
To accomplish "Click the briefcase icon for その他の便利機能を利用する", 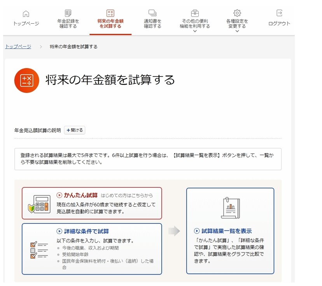I will click(194, 13).
